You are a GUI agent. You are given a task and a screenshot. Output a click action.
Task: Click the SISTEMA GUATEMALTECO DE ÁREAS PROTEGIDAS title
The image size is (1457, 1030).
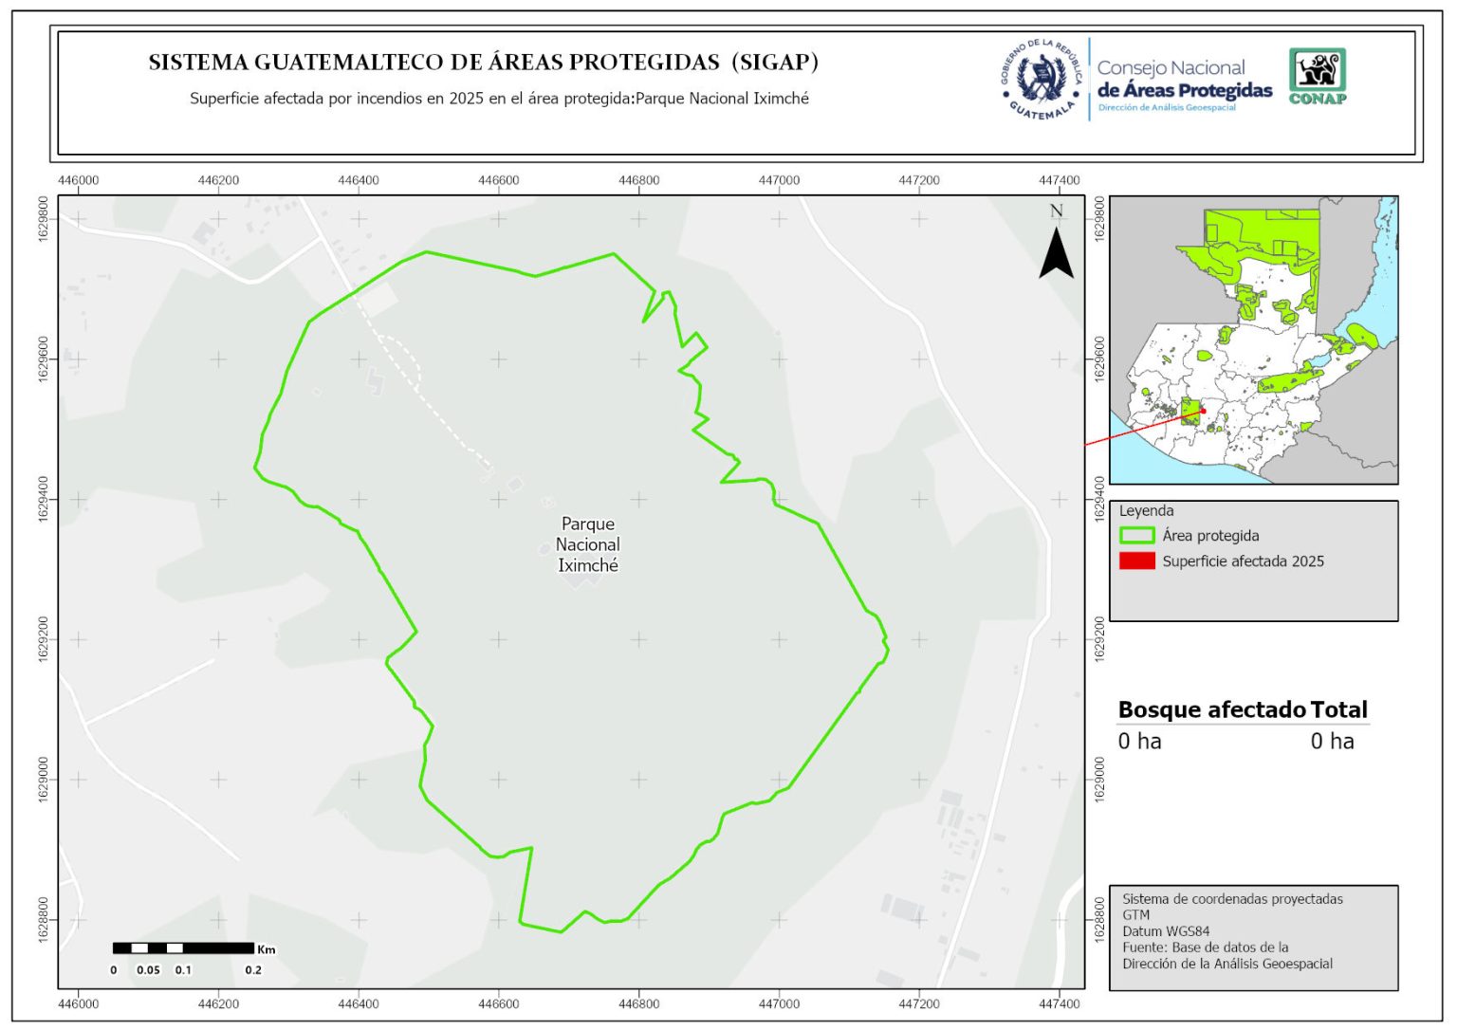pos(483,63)
